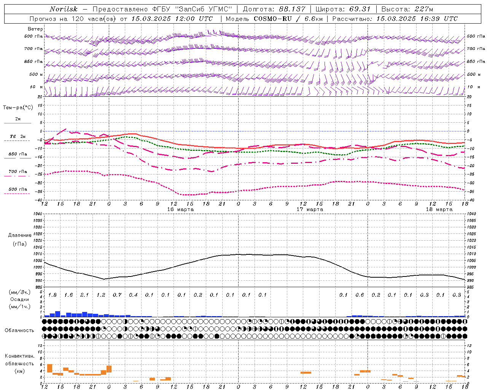
Task: Click the Рассчитано: 15.03.2025 16:39 UTC timestamp
Action: point(395,19)
